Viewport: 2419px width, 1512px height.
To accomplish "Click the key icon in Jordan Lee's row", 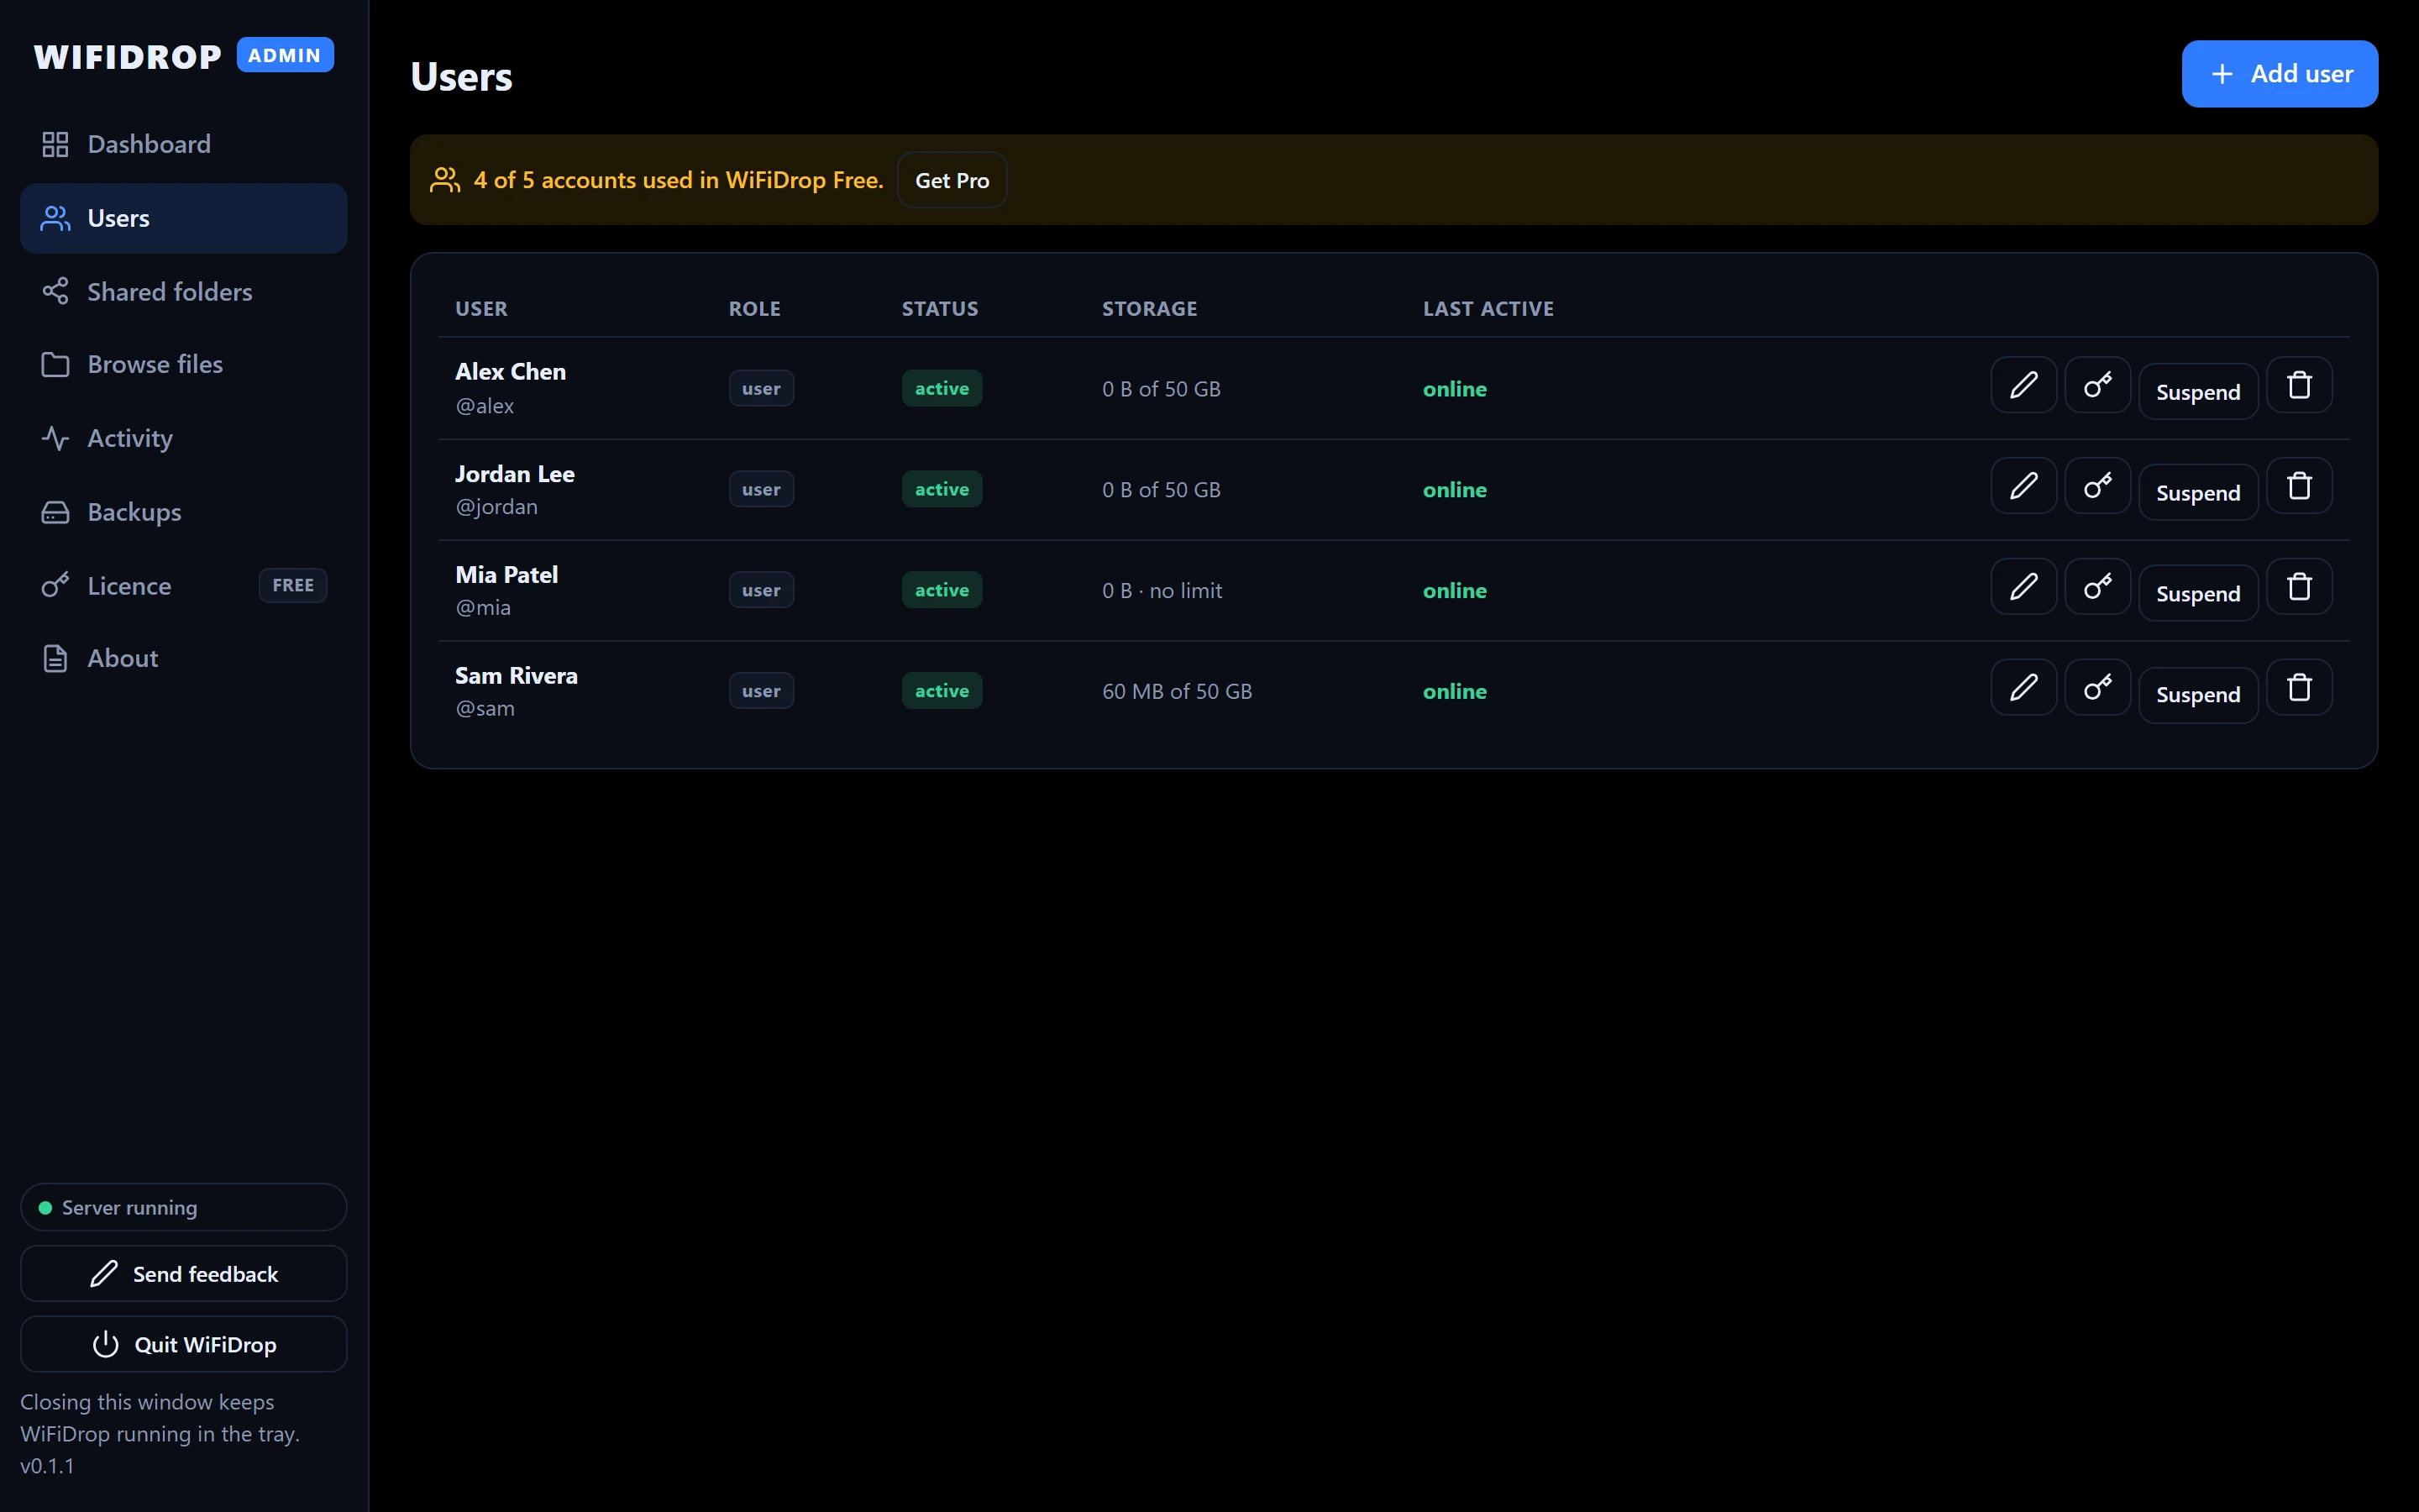I will pyautogui.click(x=2097, y=486).
